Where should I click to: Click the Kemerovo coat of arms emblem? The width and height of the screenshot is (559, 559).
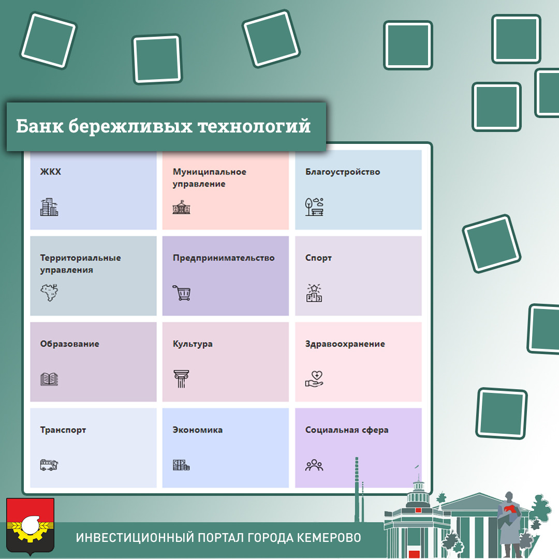point(31,526)
